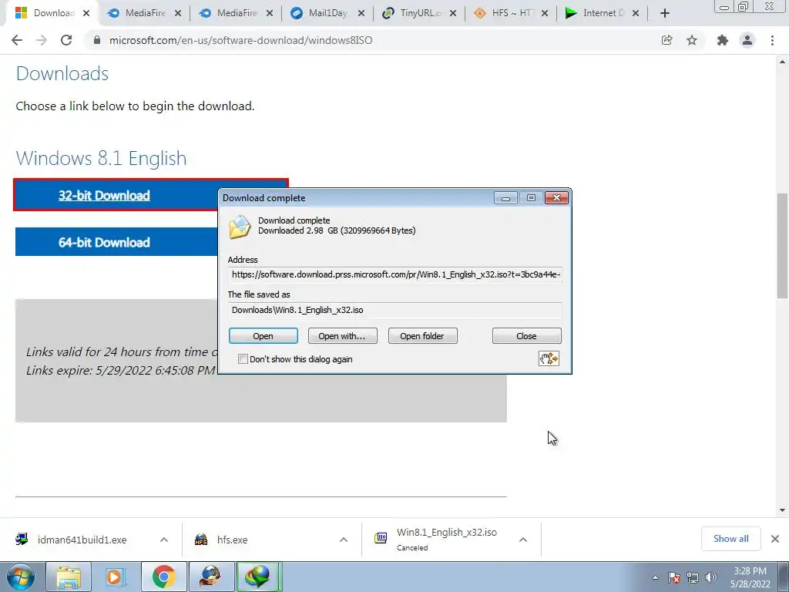Screen dimensions: 789x592
Task: Click the Address URL field in dialog
Action: (x=395, y=274)
